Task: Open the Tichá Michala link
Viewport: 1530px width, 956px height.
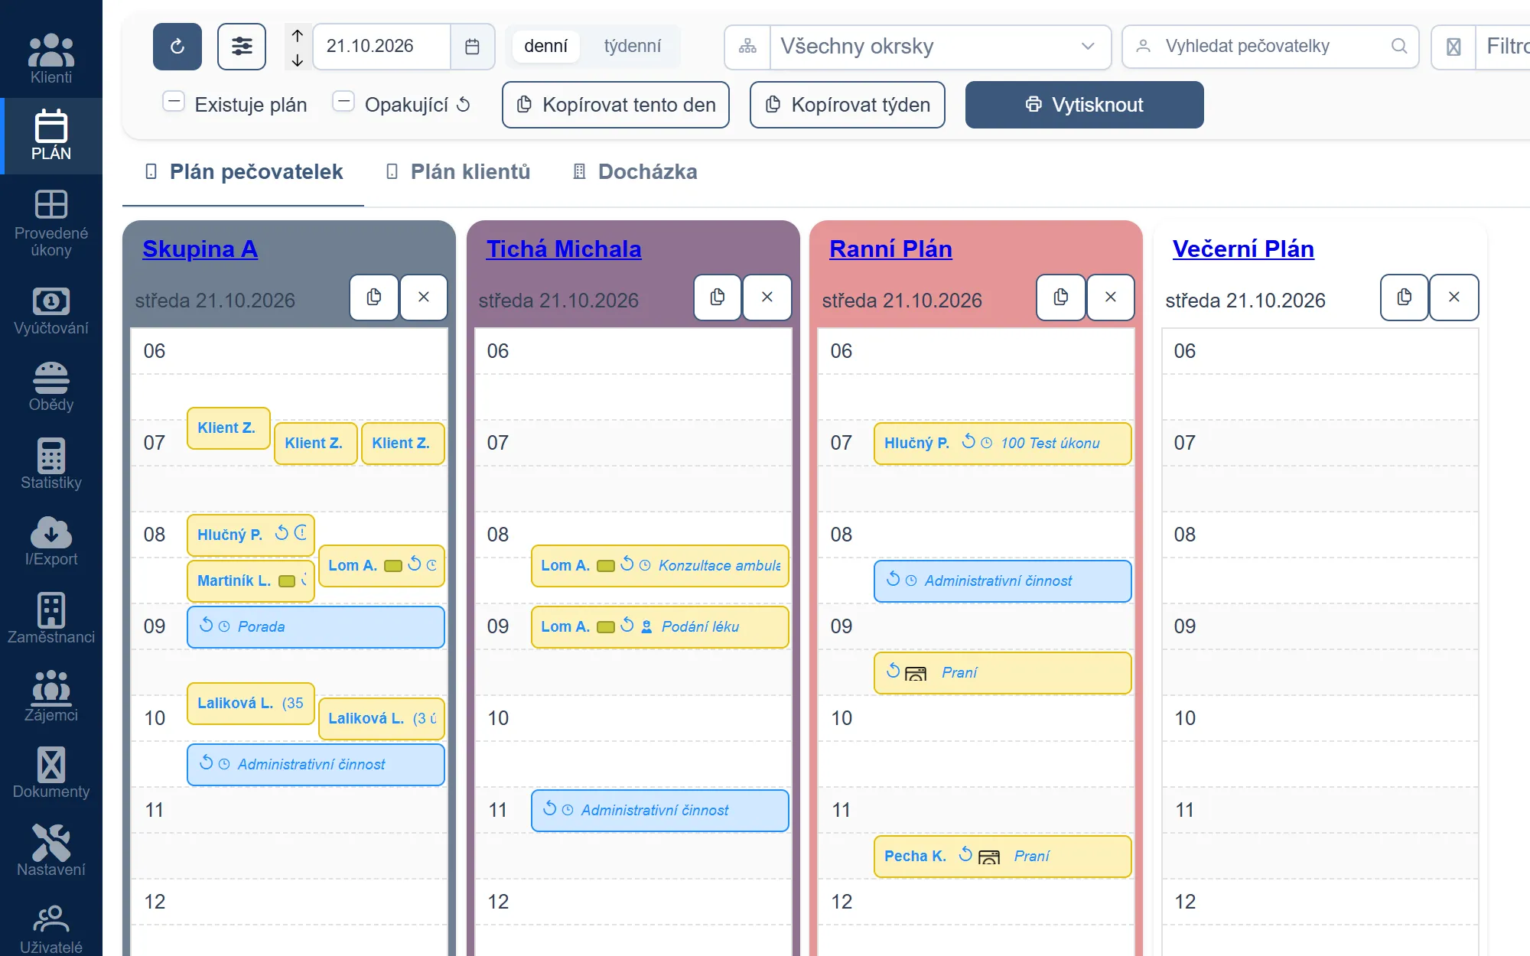Action: (564, 249)
